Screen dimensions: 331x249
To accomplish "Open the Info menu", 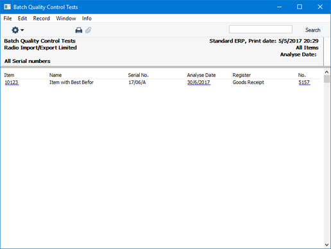I will (x=87, y=19).
